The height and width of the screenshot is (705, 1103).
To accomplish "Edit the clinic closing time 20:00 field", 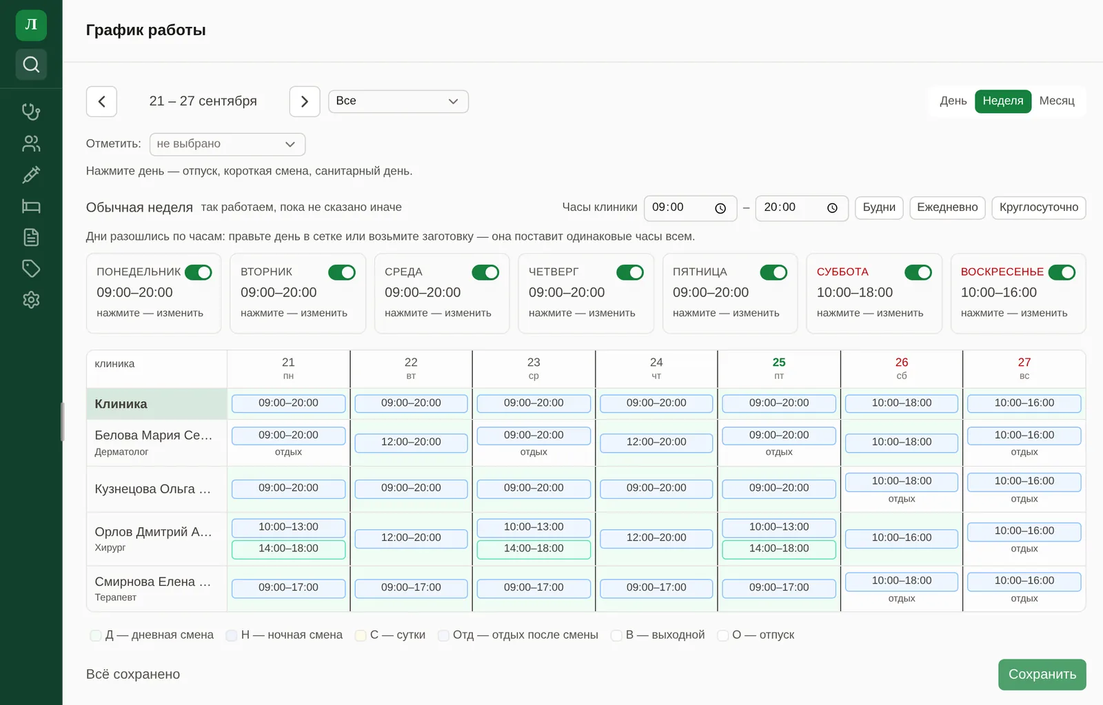I will 802,208.
